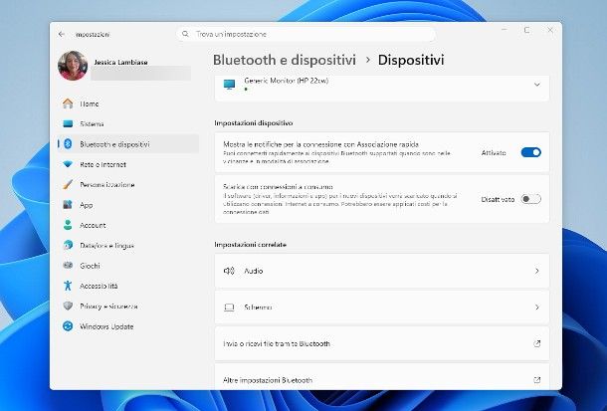Click the Impostazioni window title text
607x411 pixels.
pyautogui.click(x=93, y=35)
